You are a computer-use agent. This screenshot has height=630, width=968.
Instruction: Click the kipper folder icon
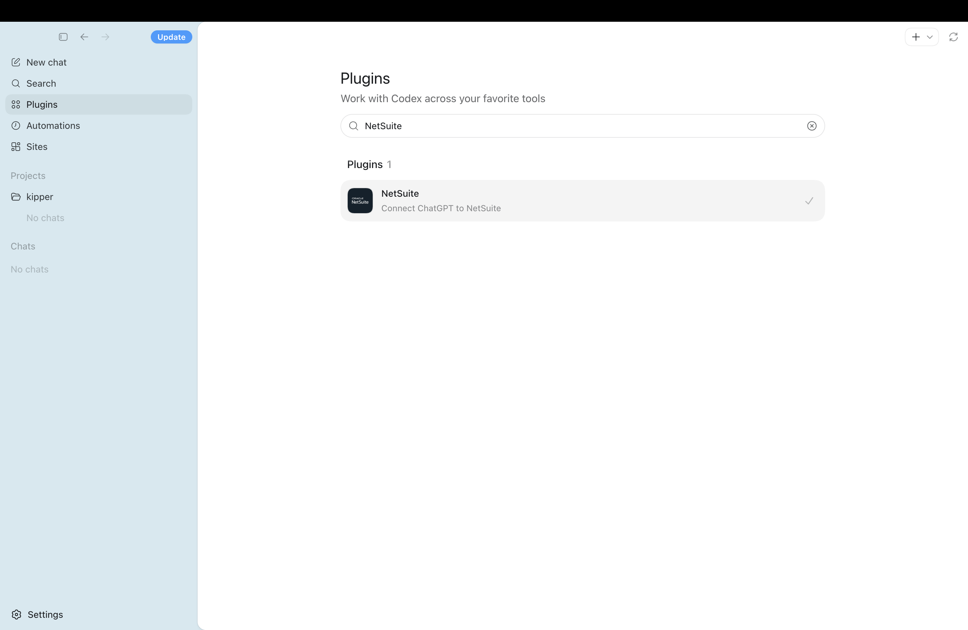16,197
